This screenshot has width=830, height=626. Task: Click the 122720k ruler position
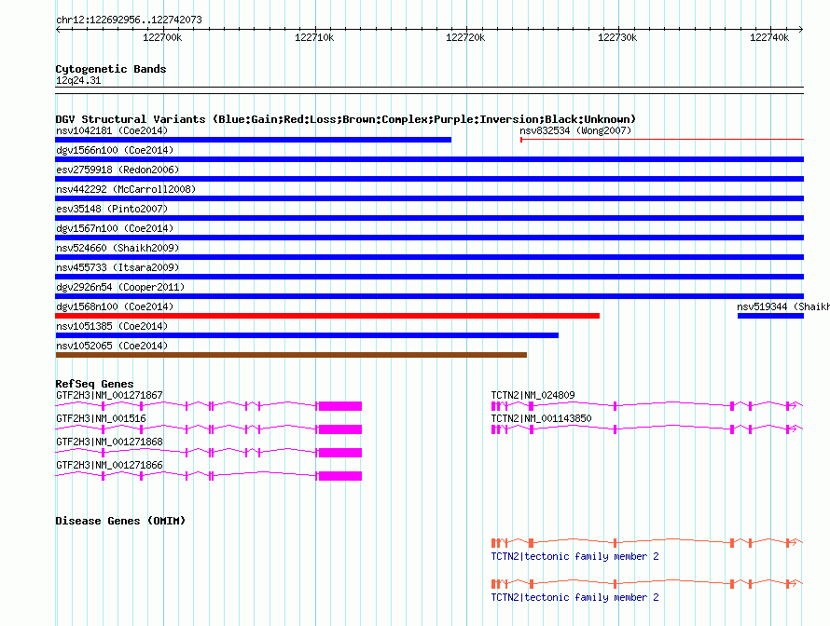[x=465, y=37]
